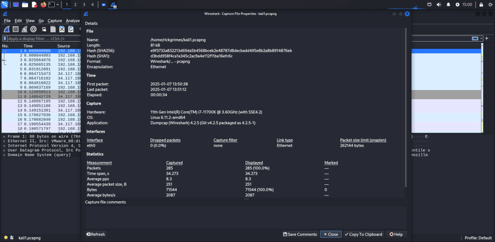The height and width of the screenshot is (242, 495).
Task: Click the Reload capture file icon
Action: 71,30
